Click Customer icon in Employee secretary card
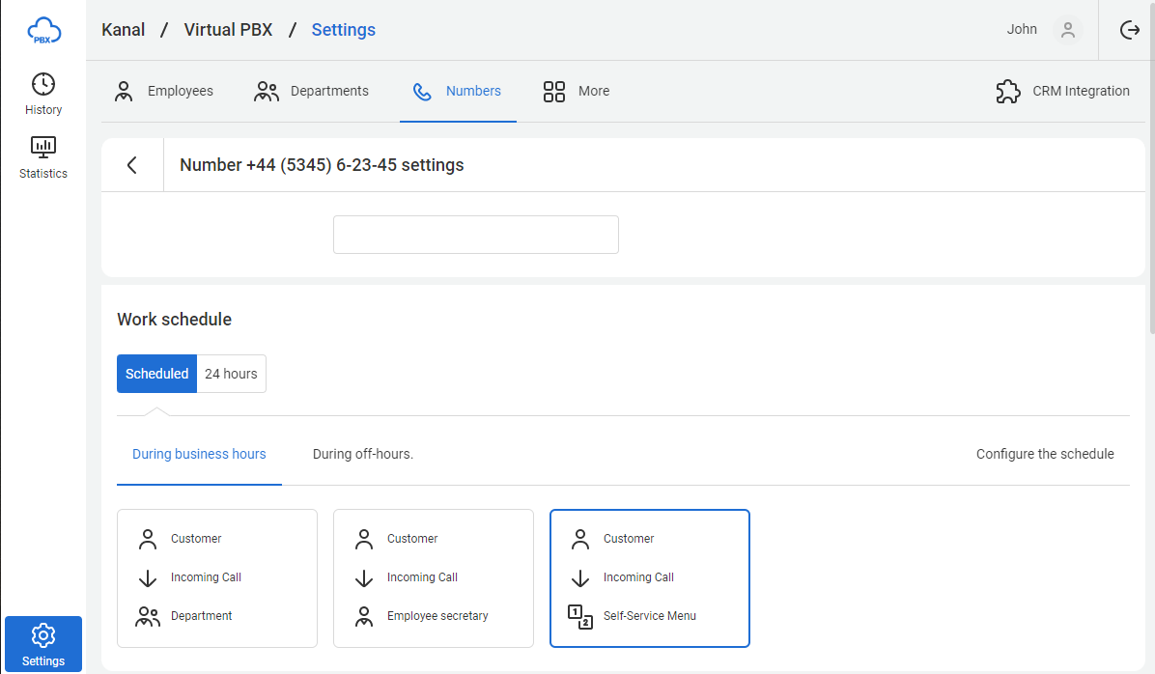 pyautogui.click(x=364, y=539)
